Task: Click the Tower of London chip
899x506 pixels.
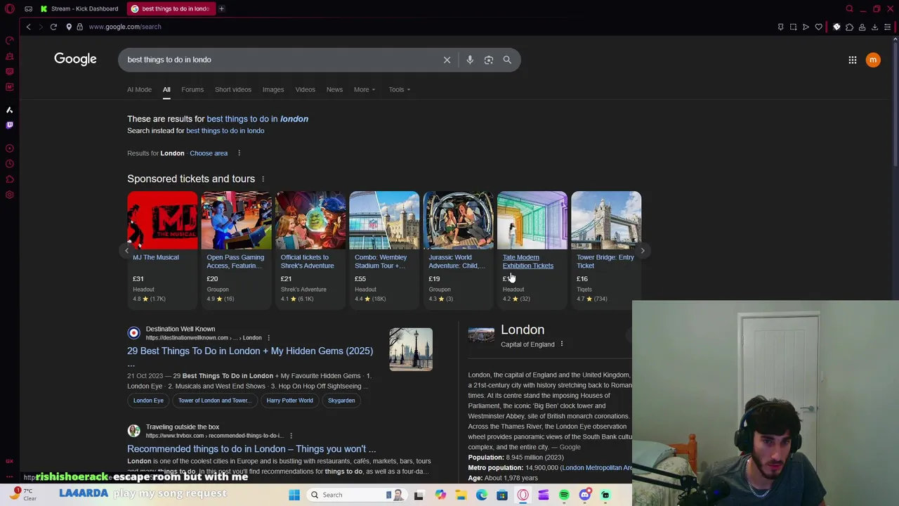Action: tap(214, 401)
